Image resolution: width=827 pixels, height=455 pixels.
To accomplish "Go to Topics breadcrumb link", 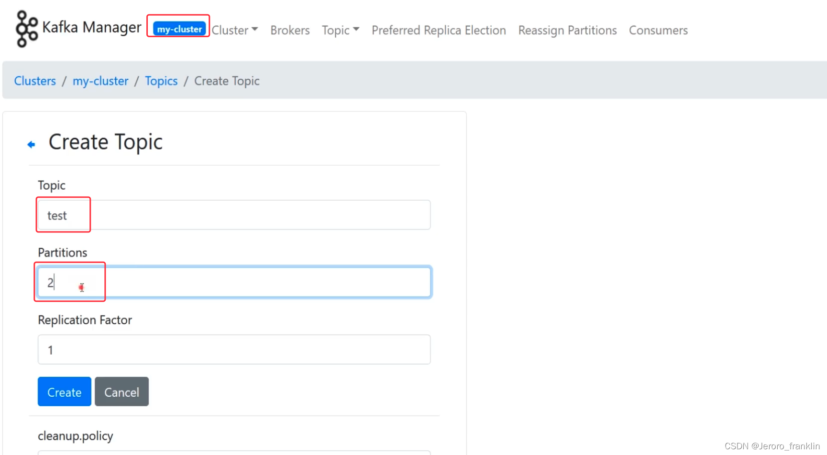I will [x=161, y=81].
